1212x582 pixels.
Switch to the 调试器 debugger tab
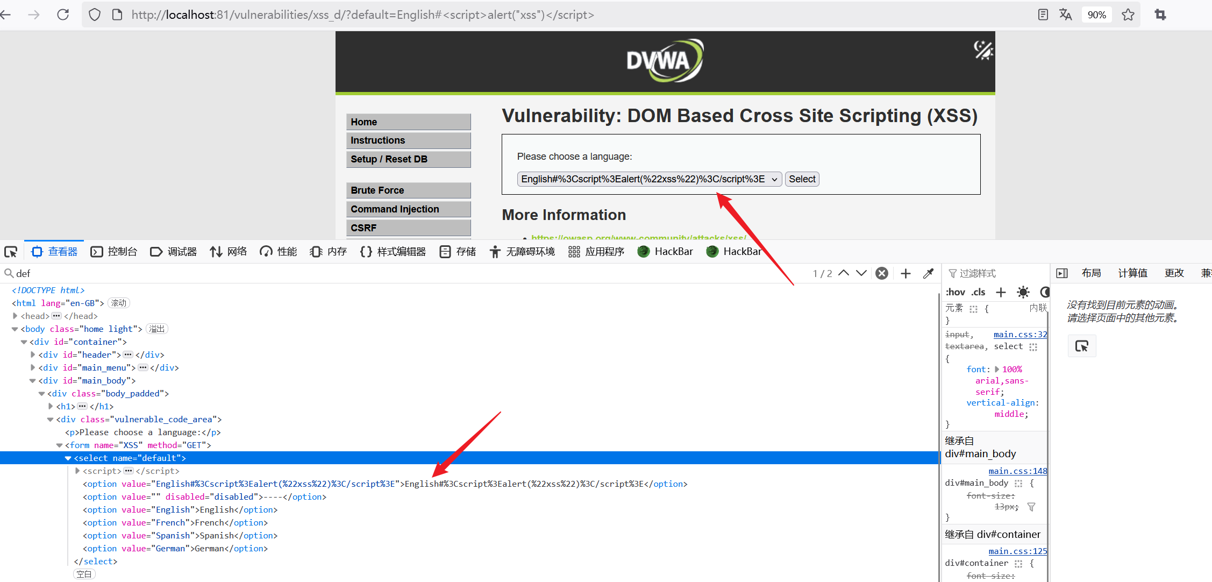(173, 252)
